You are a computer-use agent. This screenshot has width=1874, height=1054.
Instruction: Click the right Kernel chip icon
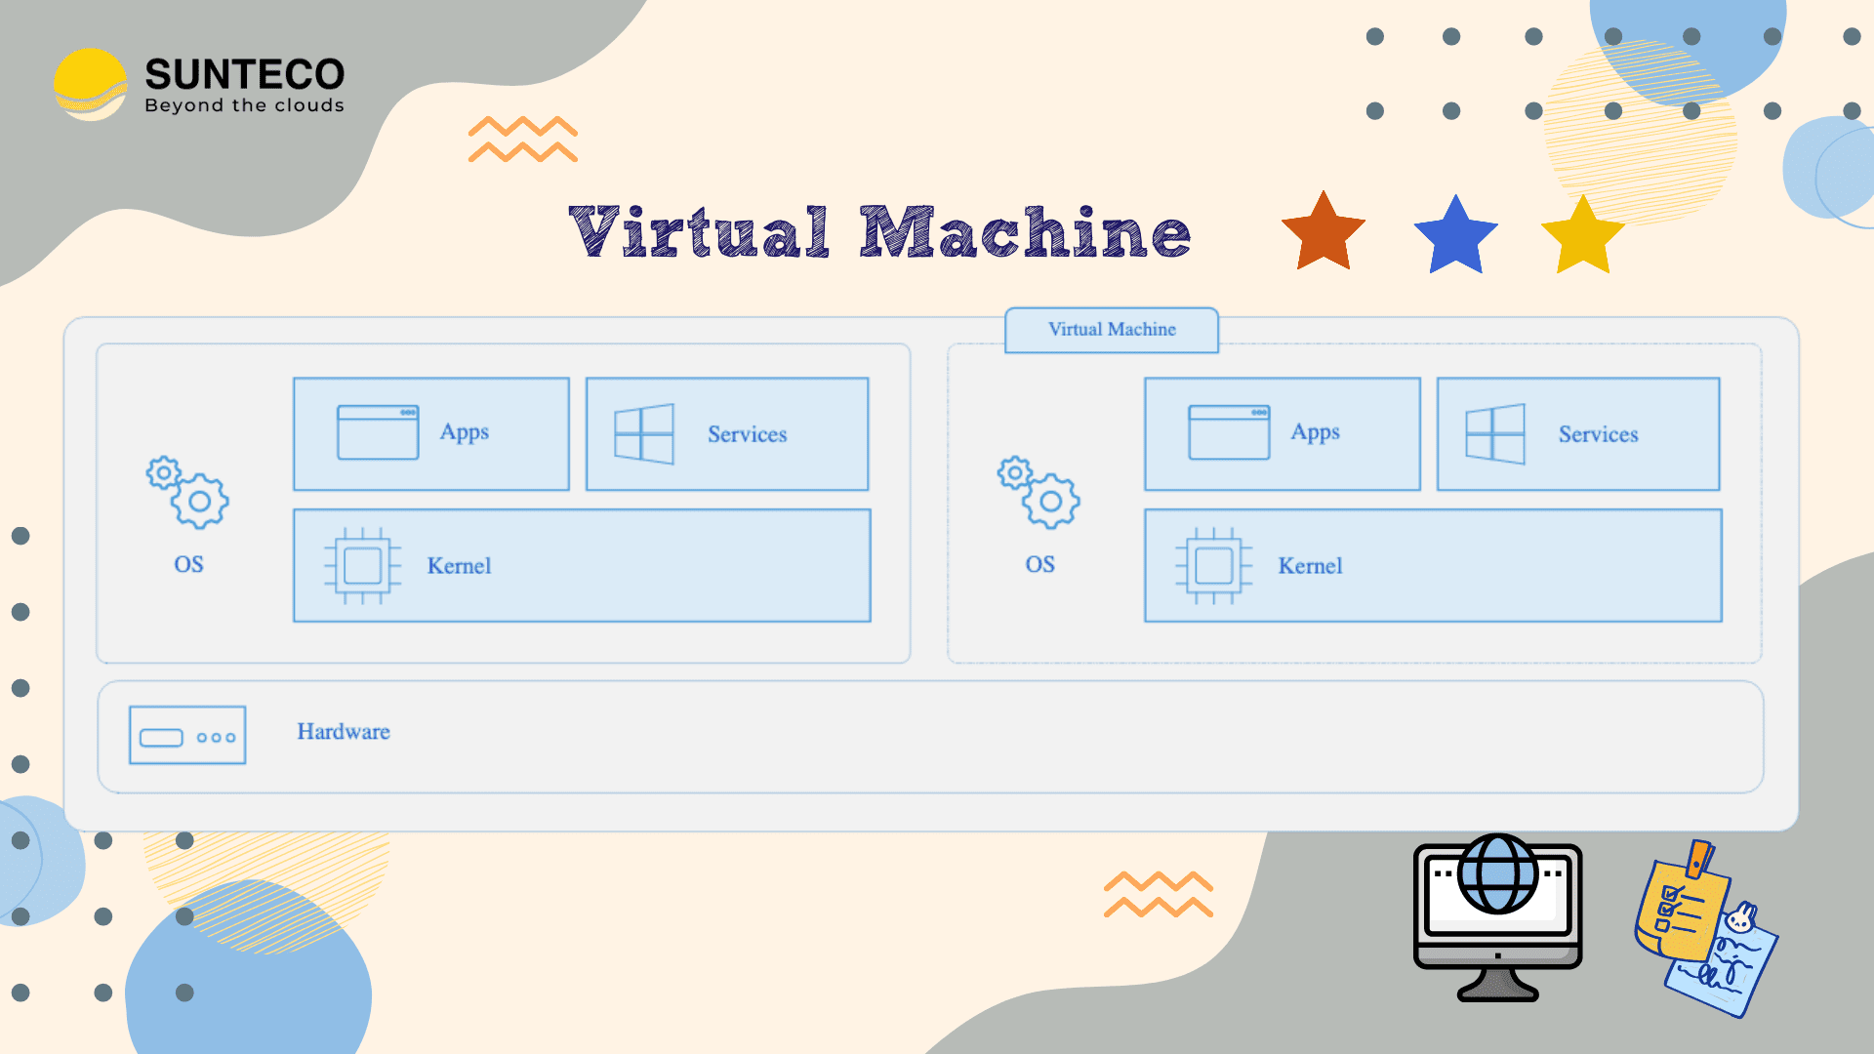click(1213, 566)
